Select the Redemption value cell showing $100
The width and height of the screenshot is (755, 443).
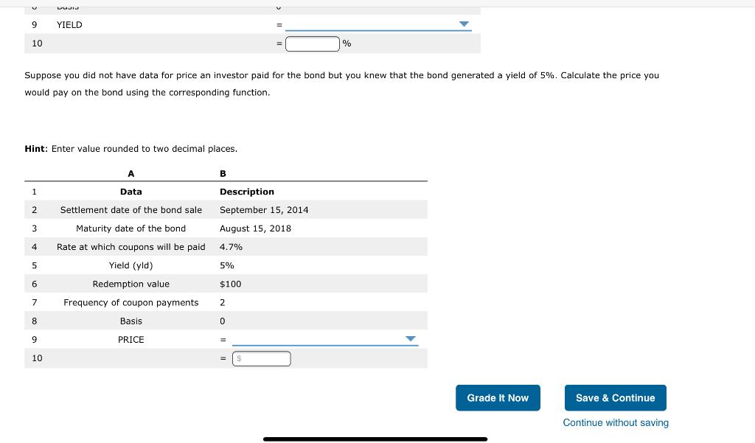coord(229,284)
